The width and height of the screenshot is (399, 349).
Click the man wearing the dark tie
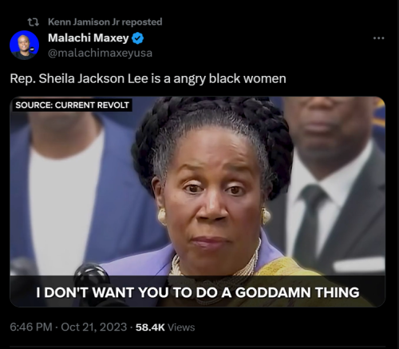pos(333,186)
